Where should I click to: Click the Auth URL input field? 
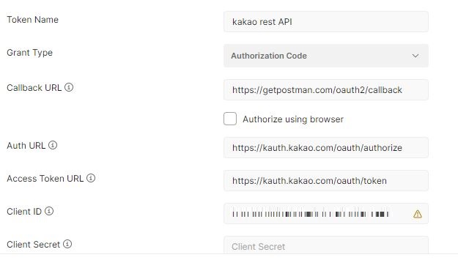pyautogui.click(x=326, y=148)
